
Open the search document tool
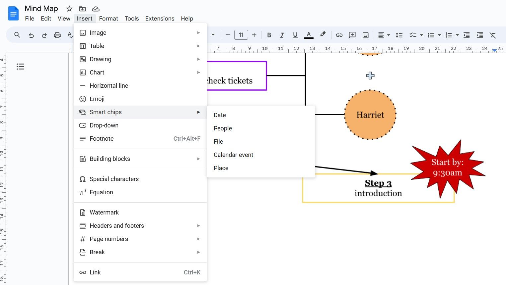pyautogui.click(x=17, y=35)
